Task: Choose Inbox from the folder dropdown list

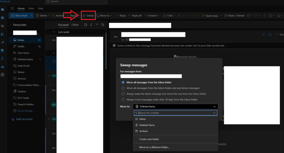Action: click(x=175, y=119)
